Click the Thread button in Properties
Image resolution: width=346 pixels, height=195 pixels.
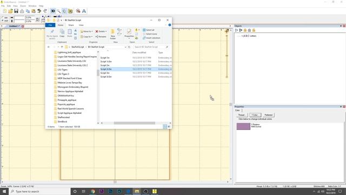click(242, 115)
